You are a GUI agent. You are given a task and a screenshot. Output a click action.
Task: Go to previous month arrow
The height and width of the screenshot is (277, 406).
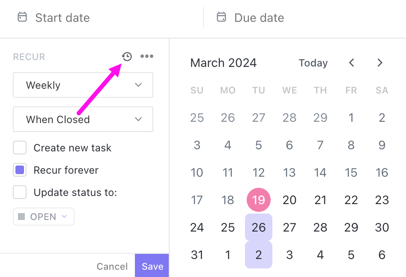coord(352,63)
